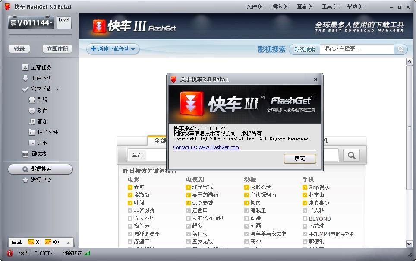Open the 工具 menu
The width and height of the screenshot is (416, 261).
tap(331, 6)
